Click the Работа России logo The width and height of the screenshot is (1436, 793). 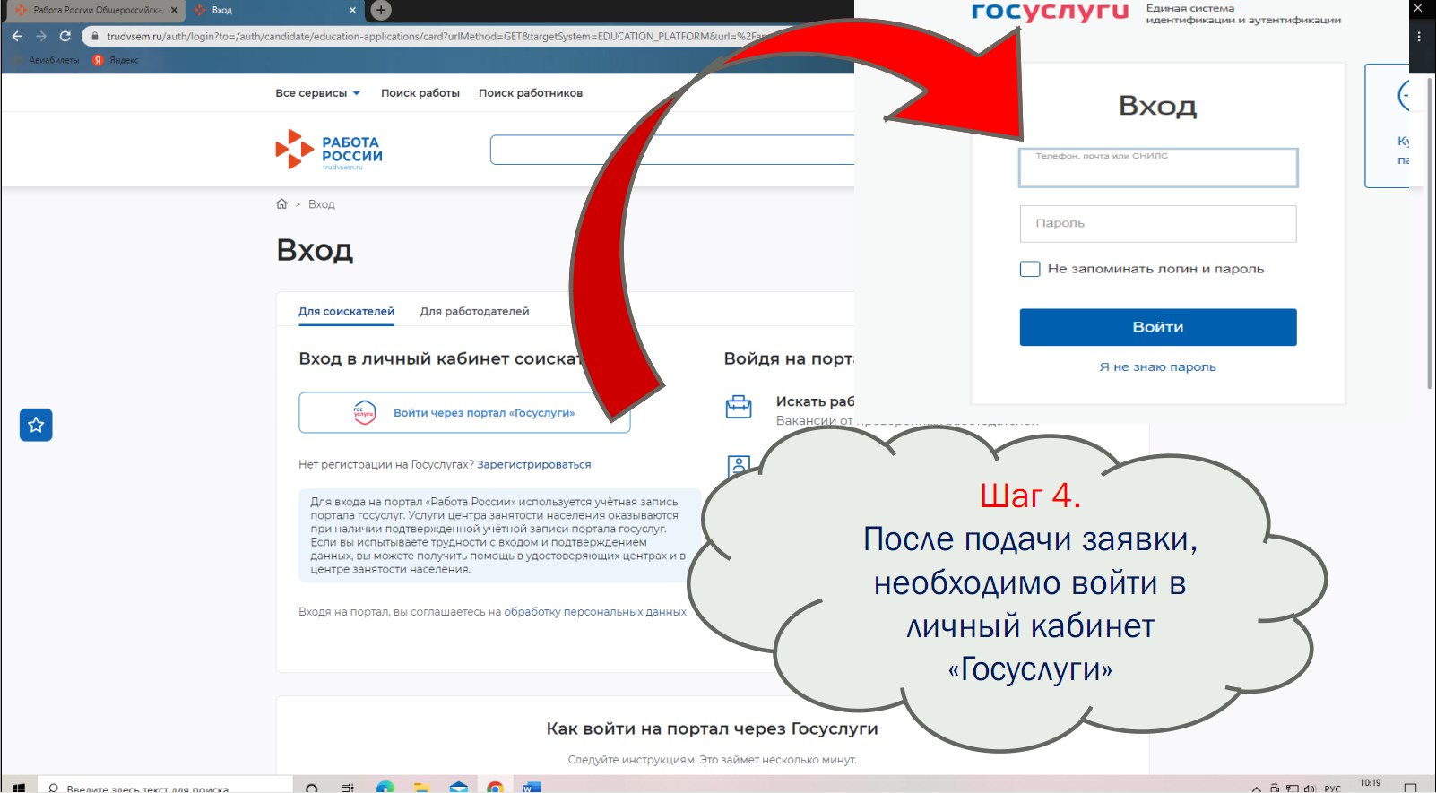[329, 150]
